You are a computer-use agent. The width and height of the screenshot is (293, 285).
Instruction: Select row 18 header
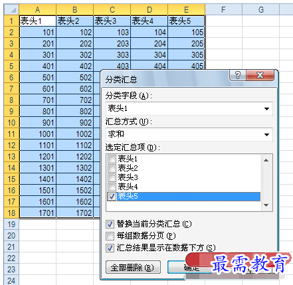(x=11, y=213)
